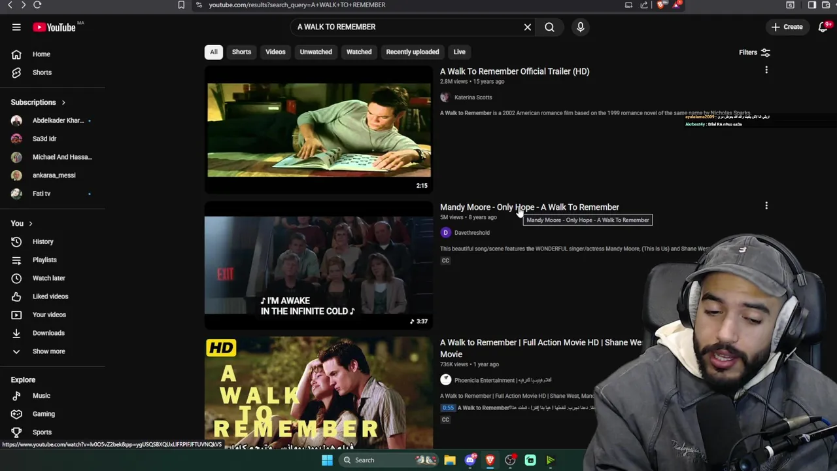Expand the Subscriptions section
The image size is (837, 471).
tap(38, 103)
